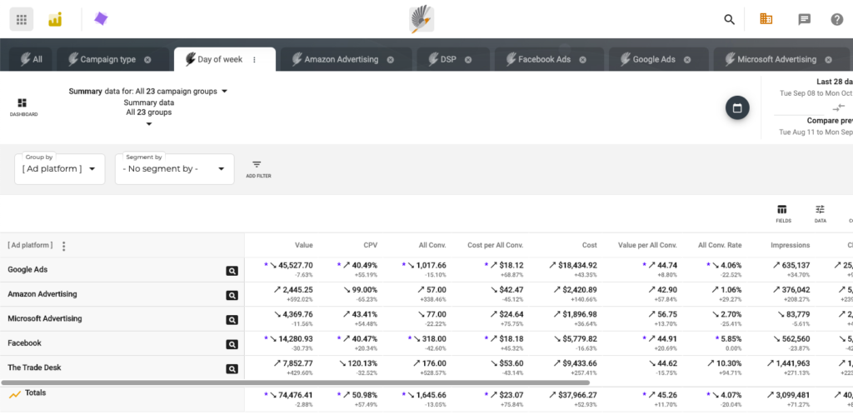Open the search magnifier in header
Viewport: 853px width, 415px height.
729,19
